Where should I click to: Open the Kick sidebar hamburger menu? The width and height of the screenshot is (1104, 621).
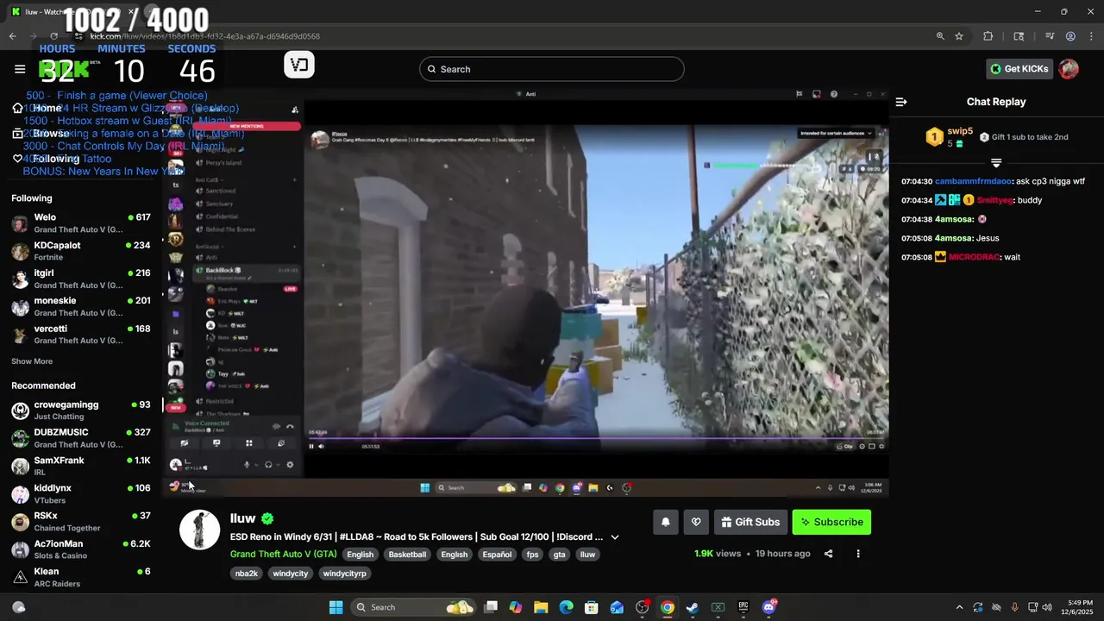[x=20, y=69]
